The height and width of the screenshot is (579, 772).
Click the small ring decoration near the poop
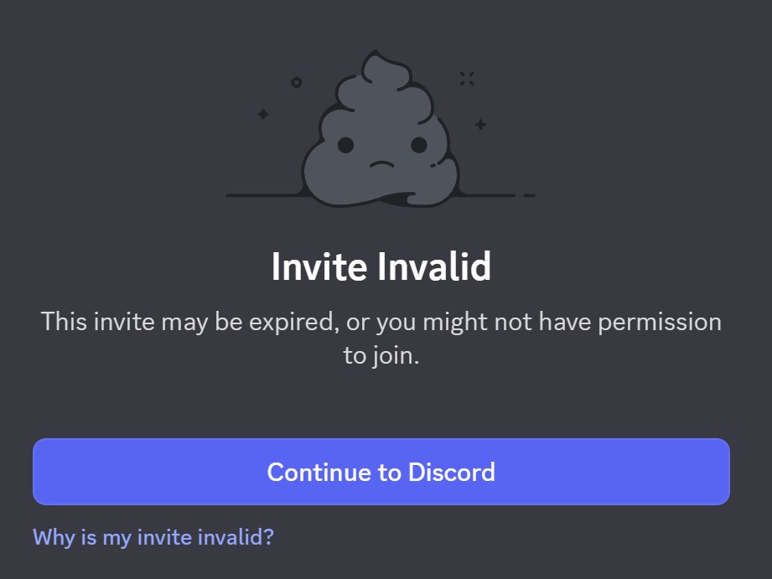[297, 82]
